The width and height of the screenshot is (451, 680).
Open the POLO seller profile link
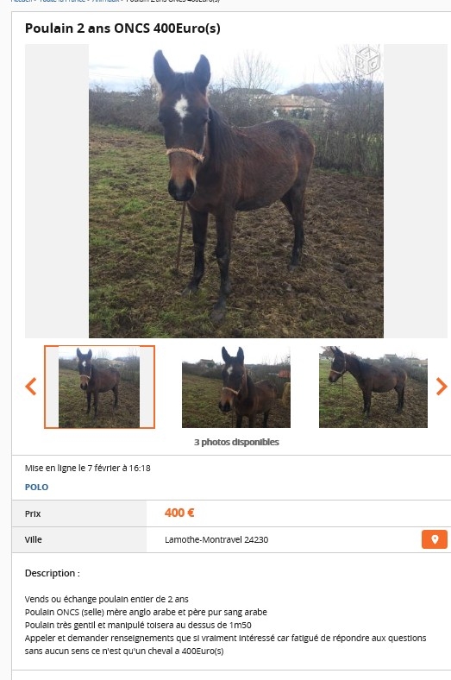click(36, 487)
